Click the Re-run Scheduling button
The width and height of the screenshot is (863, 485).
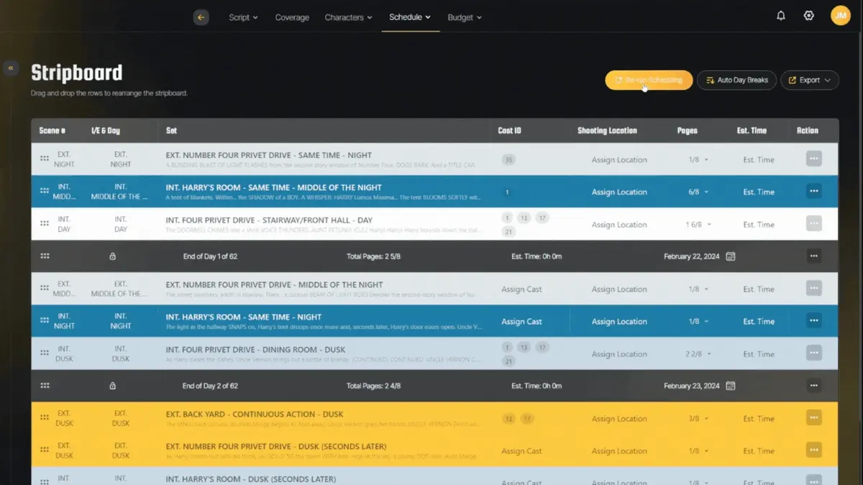click(x=649, y=80)
